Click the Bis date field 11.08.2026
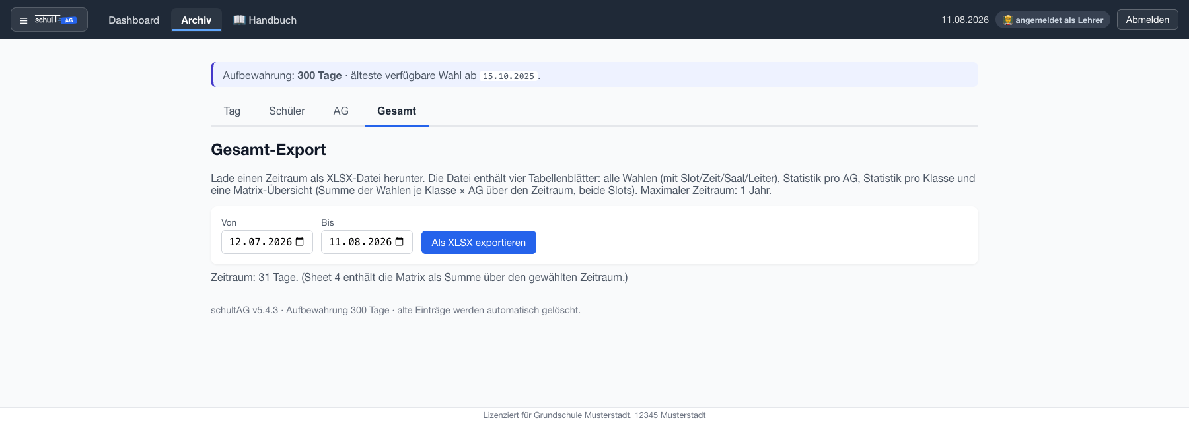This screenshot has width=1189, height=422. (367, 242)
